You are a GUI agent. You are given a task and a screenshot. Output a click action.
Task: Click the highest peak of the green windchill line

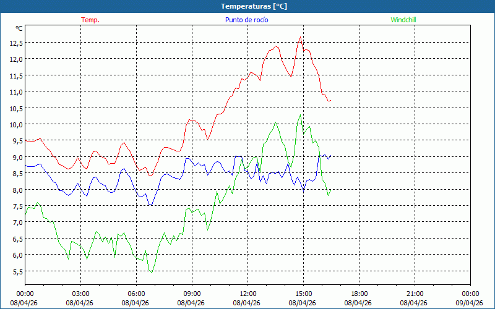[301, 114]
